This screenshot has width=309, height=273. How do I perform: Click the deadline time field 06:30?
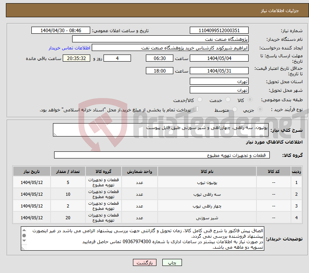click(160, 58)
